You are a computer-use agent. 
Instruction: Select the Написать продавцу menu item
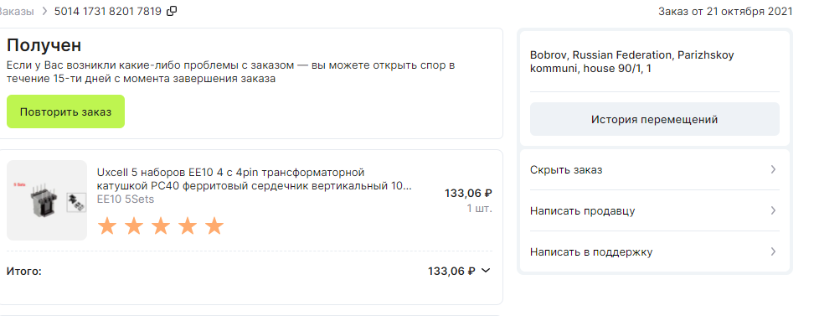[655, 210]
